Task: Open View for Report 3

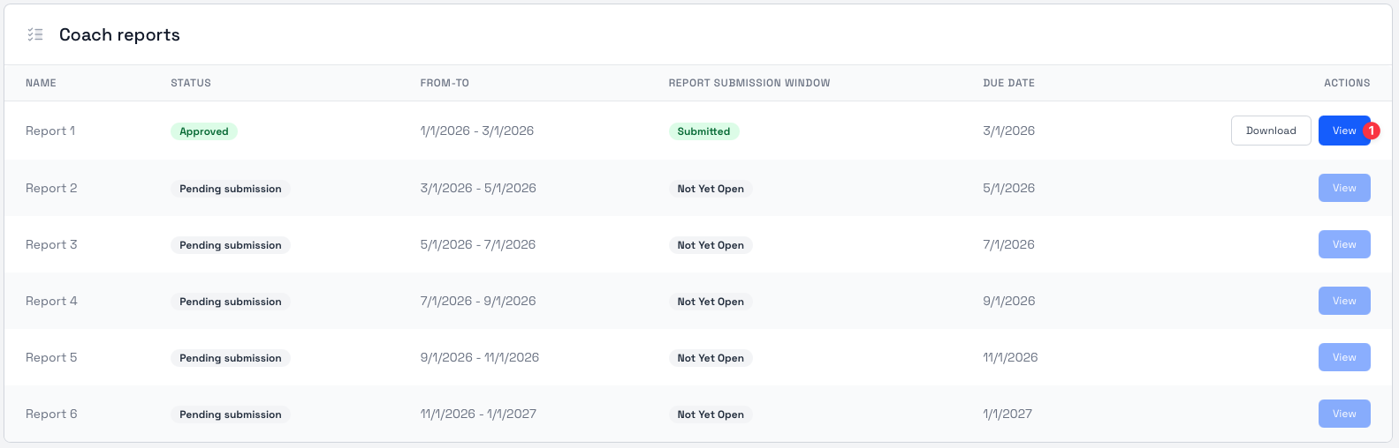Action: pyautogui.click(x=1343, y=244)
